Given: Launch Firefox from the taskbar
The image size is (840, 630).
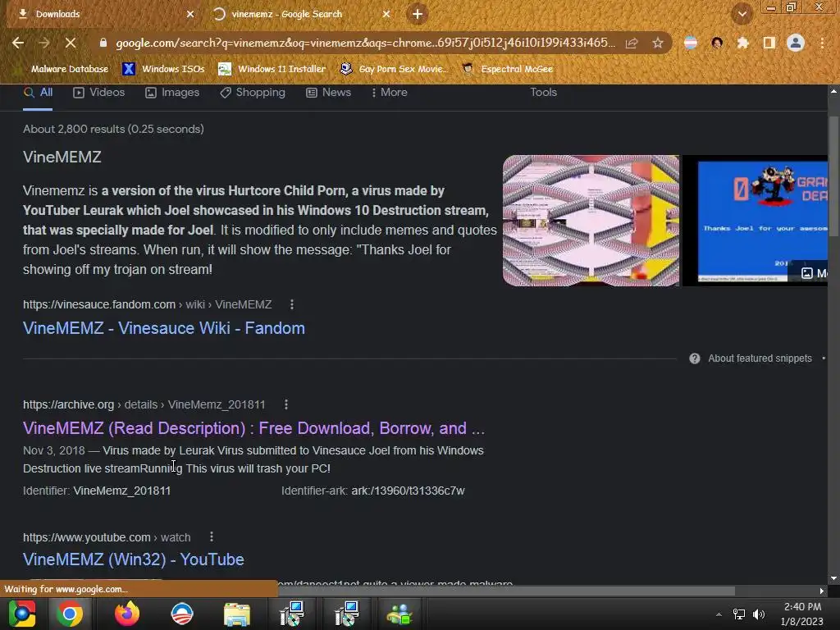Looking at the screenshot, I should [127, 614].
